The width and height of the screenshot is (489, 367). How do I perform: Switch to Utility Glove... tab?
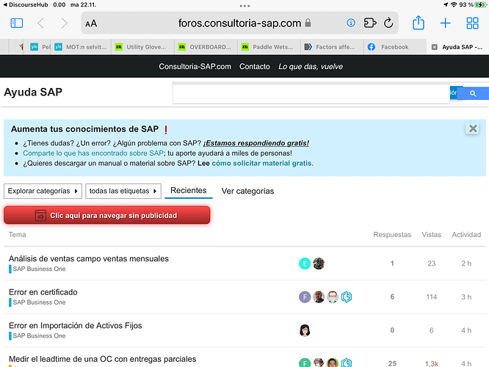click(x=142, y=47)
